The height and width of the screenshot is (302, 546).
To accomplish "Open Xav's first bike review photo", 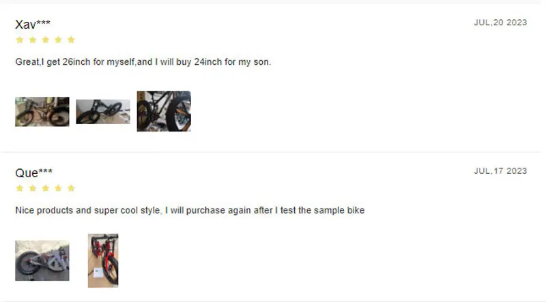I will coord(42,112).
